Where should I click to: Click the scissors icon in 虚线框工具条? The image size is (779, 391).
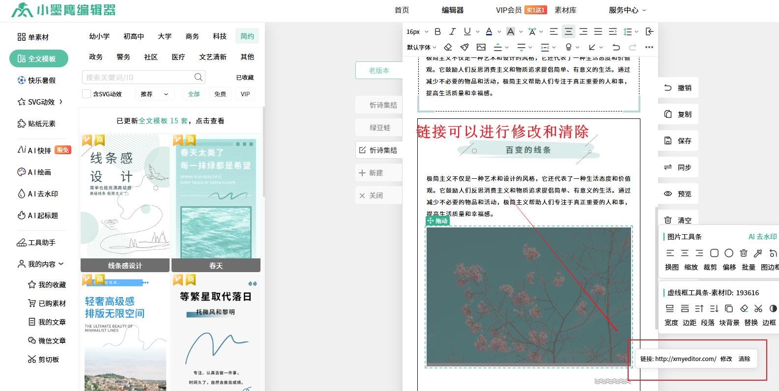coord(758,308)
